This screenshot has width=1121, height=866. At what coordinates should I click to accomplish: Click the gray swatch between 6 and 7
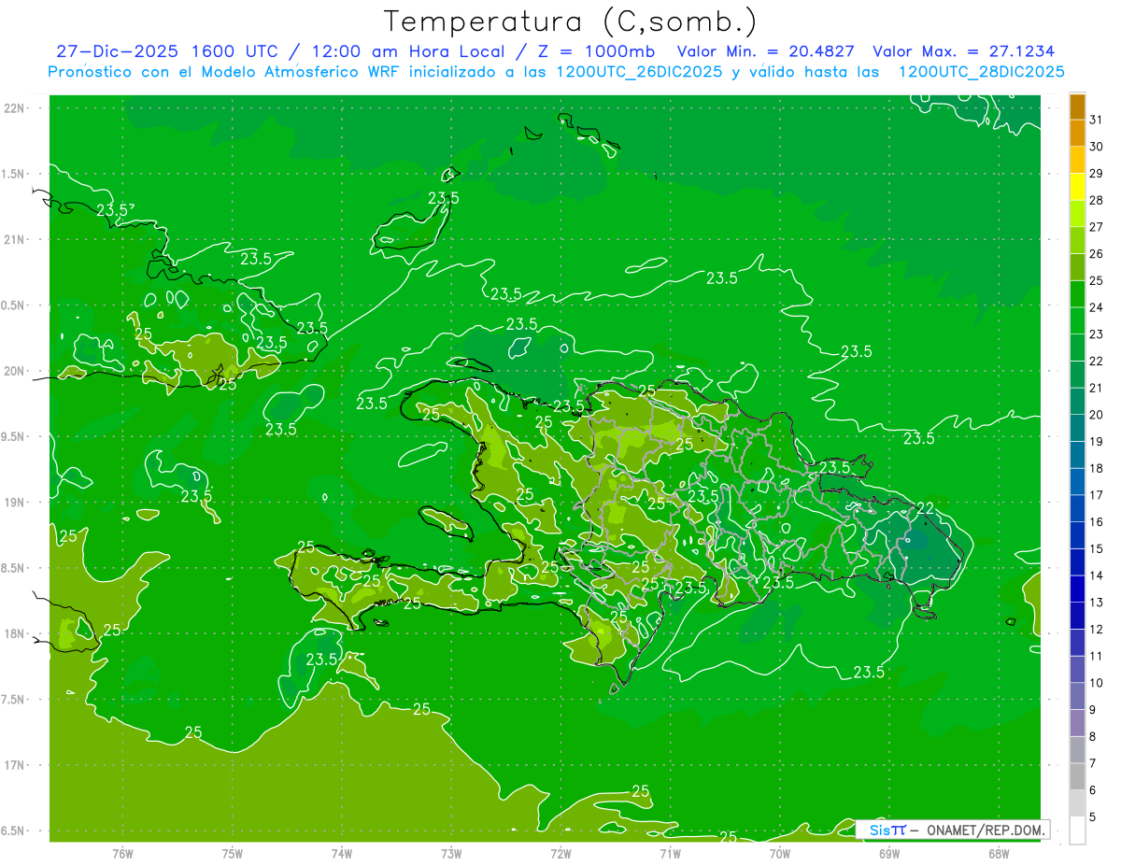(x=1077, y=777)
